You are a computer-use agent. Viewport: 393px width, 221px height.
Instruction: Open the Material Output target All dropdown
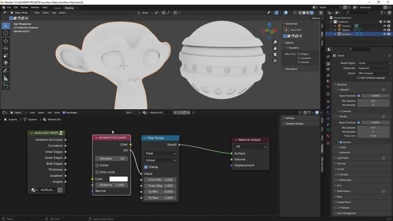251,147
